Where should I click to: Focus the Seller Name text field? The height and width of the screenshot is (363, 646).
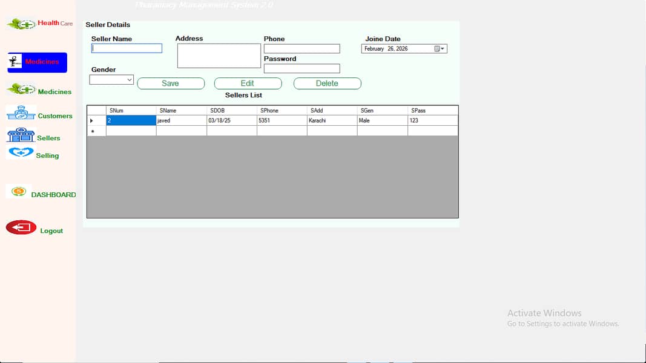pos(127,48)
